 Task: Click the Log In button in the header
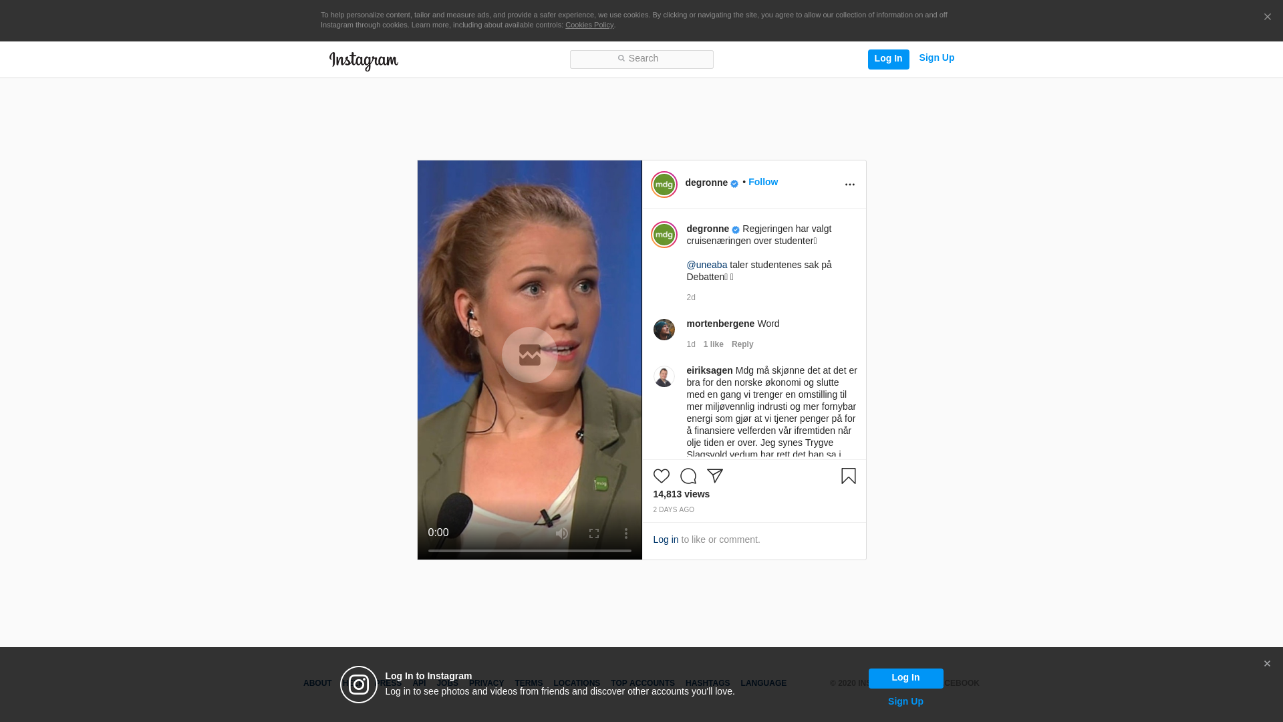[889, 59]
